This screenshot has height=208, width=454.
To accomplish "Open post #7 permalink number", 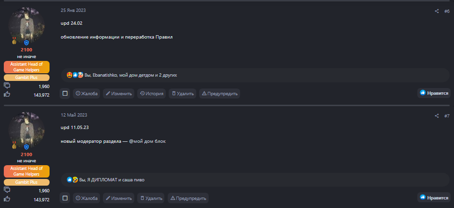I will coord(446,116).
